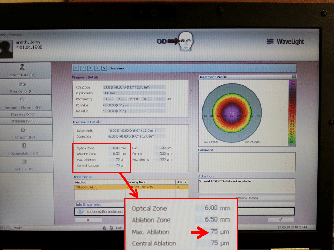Open the Patient Data (F5) section
Screen dimensions: 334x250
pyautogui.click(x=22, y=70)
